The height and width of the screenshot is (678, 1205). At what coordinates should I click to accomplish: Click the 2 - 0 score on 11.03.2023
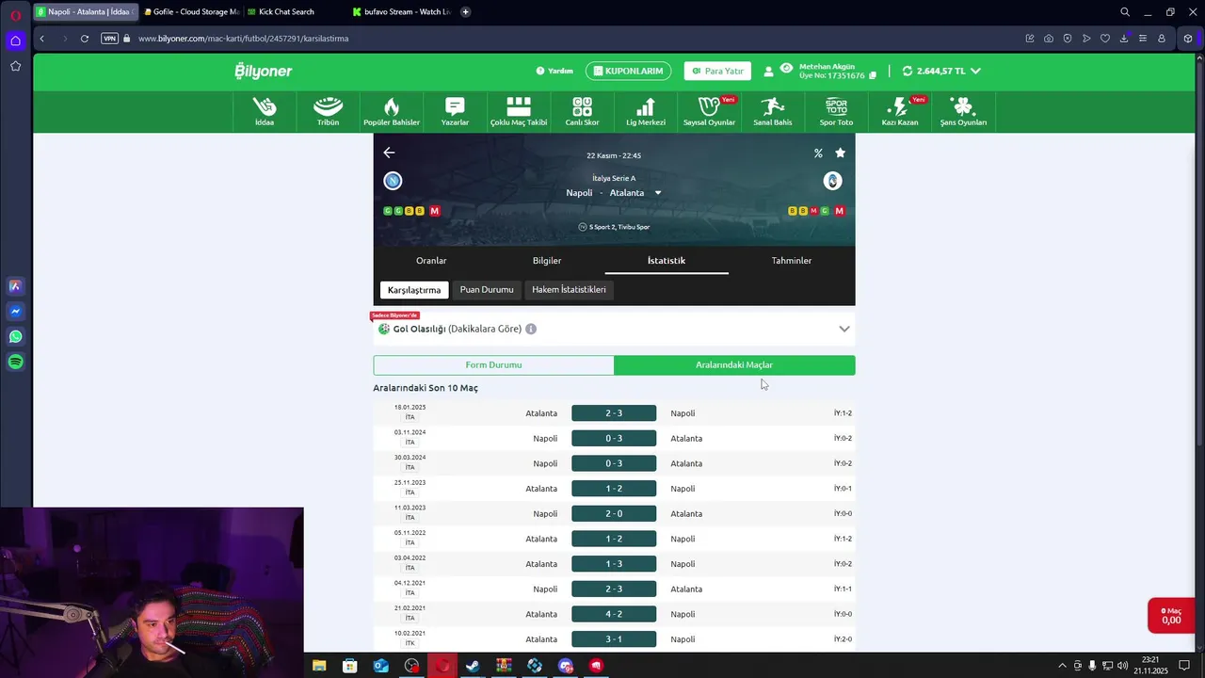(614, 514)
